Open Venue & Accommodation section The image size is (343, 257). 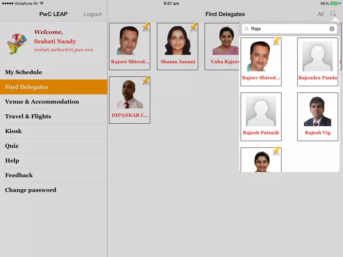tap(54, 102)
